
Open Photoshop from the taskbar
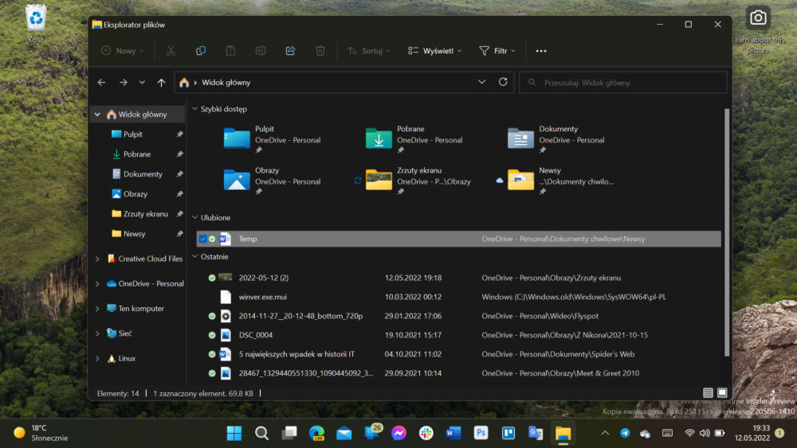pyautogui.click(x=481, y=433)
